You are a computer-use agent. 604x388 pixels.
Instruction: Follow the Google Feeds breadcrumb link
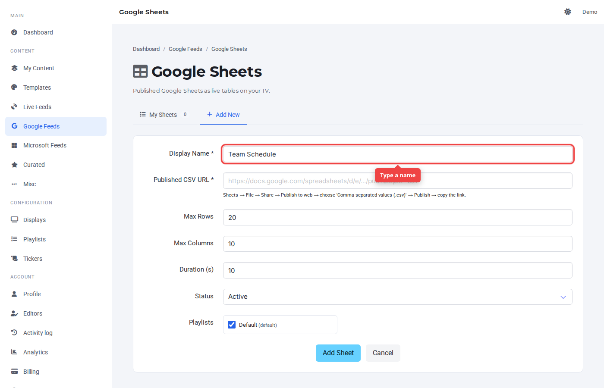click(186, 49)
